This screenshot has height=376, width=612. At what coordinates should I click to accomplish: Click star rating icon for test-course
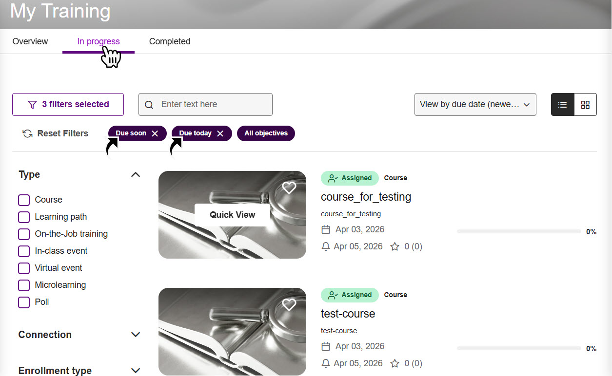tap(395, 363)
